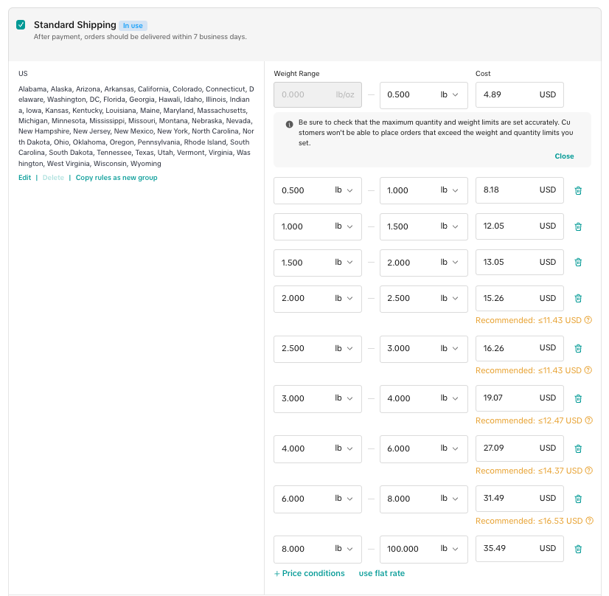Screen dimensions: 609x596
Task: Click the 27.09 USD cost input
Action: 509,448
